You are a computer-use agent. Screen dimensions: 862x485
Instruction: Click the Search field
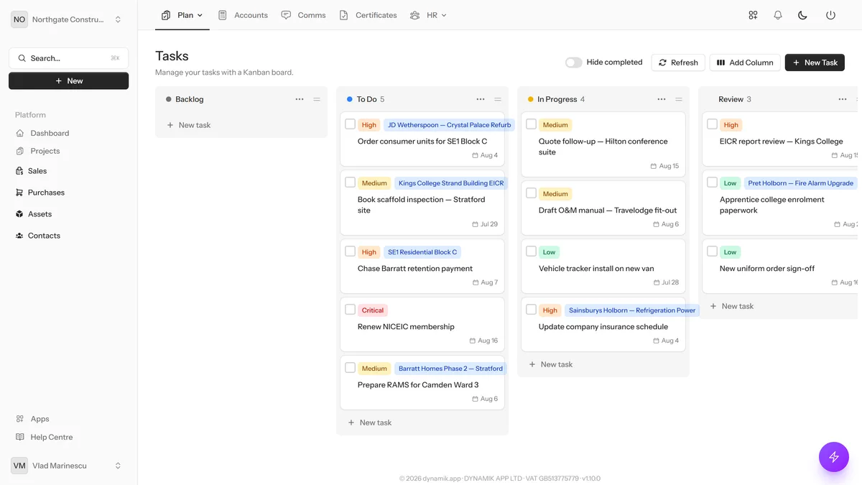(x=68, y=58)
